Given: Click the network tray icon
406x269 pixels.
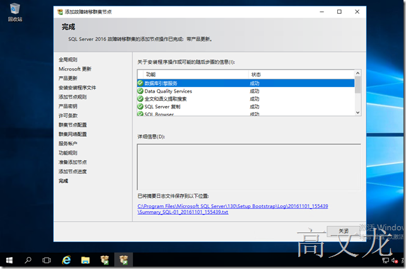Looking at the screenshot, I should (386, 260).
